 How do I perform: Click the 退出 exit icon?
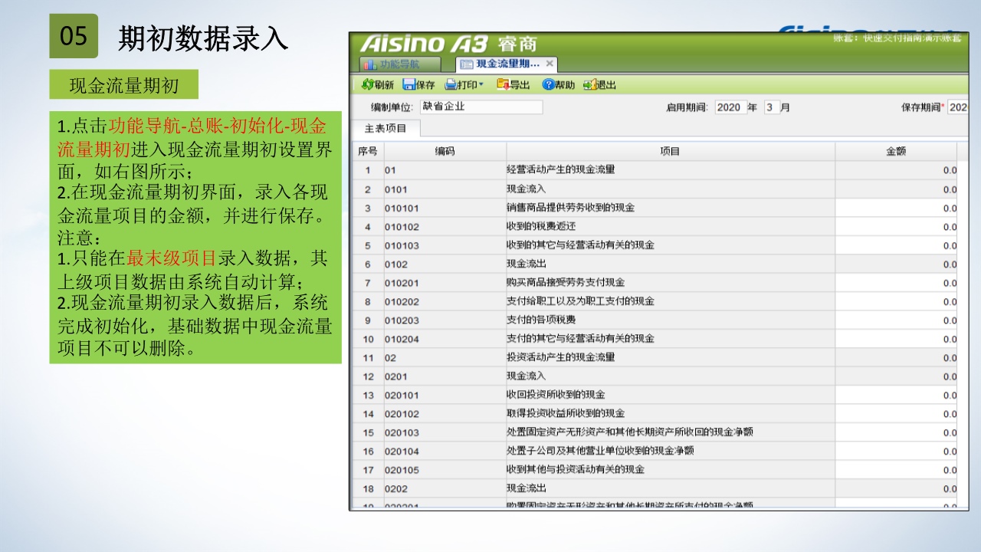point(589,85)
